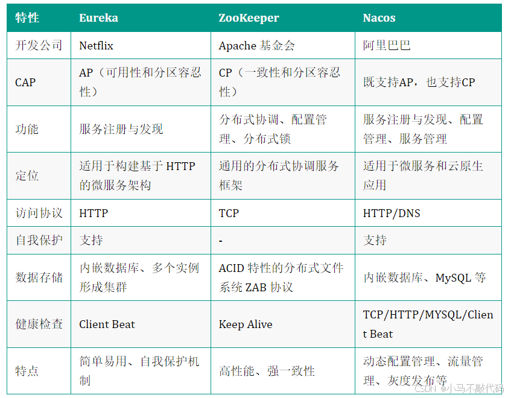511x398 pixels.
Task: Click the TCP/HTTP/MYSQL/Client Beat cell
Action: [x=428, y=324]
